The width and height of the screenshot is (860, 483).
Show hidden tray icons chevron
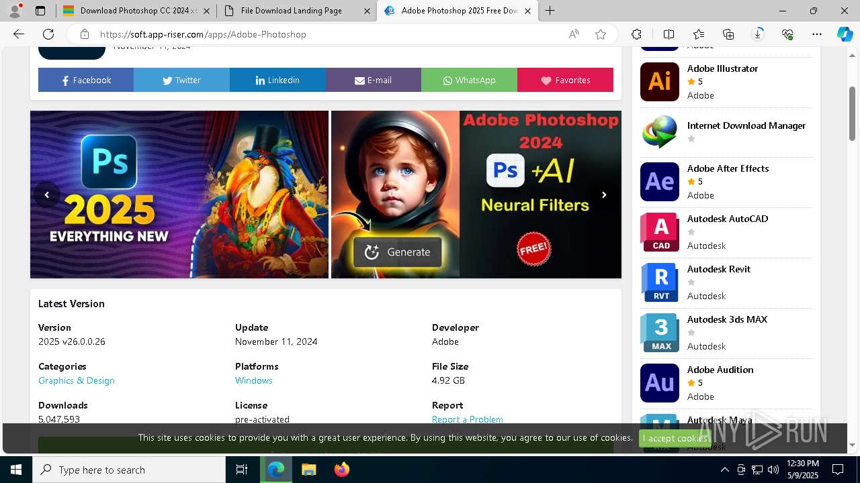tap(724, 470)
